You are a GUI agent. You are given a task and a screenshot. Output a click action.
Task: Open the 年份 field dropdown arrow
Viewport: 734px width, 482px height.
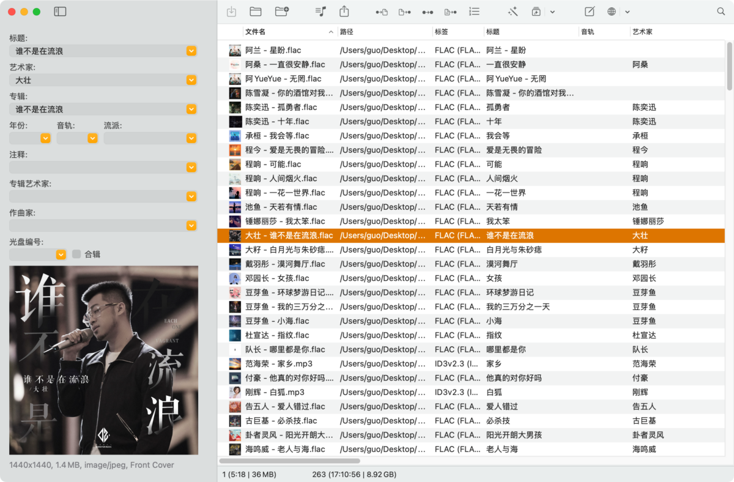click(45, 138)
